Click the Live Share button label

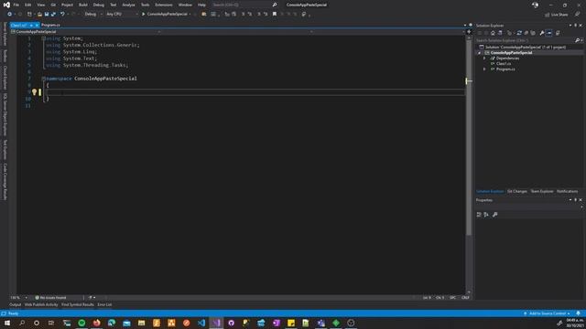[x=559, y=15]
